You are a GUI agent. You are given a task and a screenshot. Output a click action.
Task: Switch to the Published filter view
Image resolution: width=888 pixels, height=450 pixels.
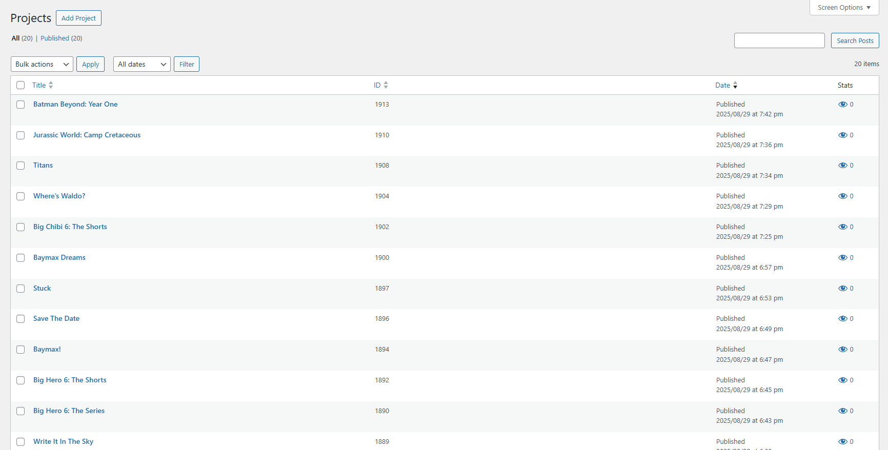55,38
